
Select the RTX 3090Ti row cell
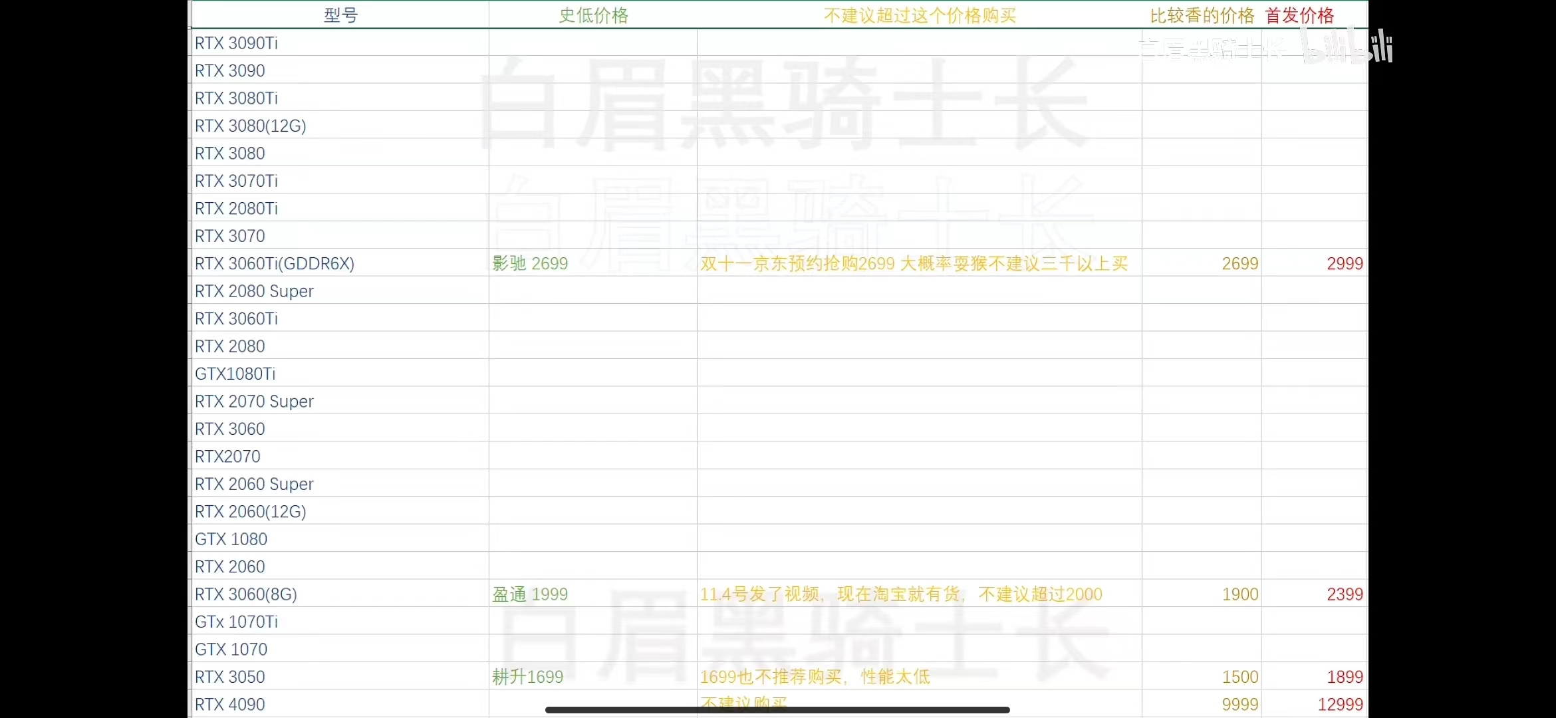pyautogui.click(x=237, y=43)
